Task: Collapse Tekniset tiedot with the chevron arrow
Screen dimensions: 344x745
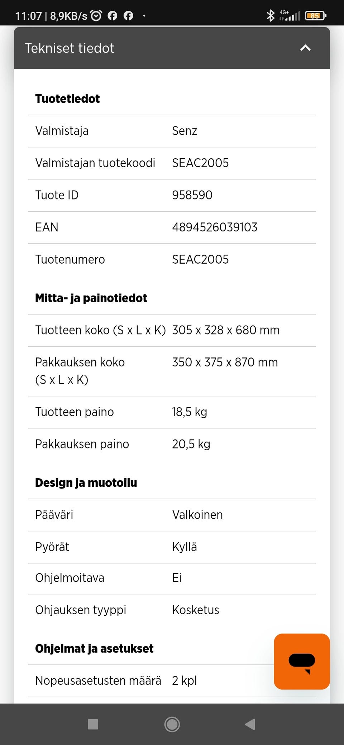Action: [305, 48]
